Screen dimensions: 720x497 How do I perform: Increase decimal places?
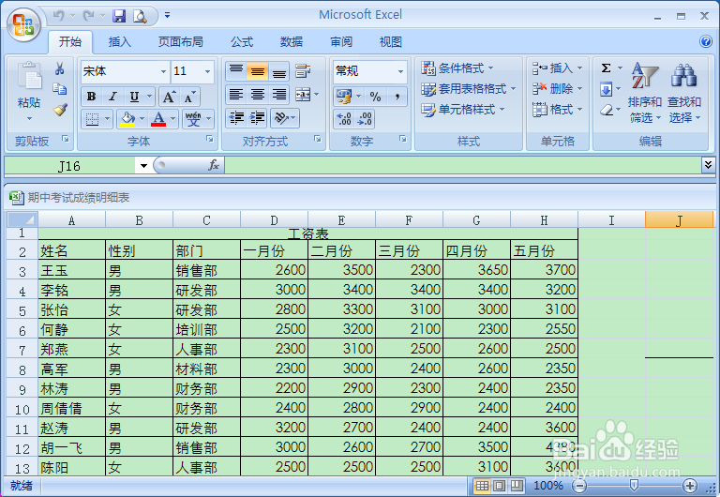pos(344,119)
